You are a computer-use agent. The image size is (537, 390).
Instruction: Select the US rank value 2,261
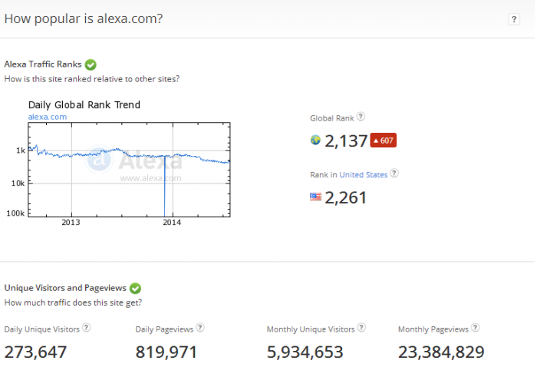click(345, 198)
